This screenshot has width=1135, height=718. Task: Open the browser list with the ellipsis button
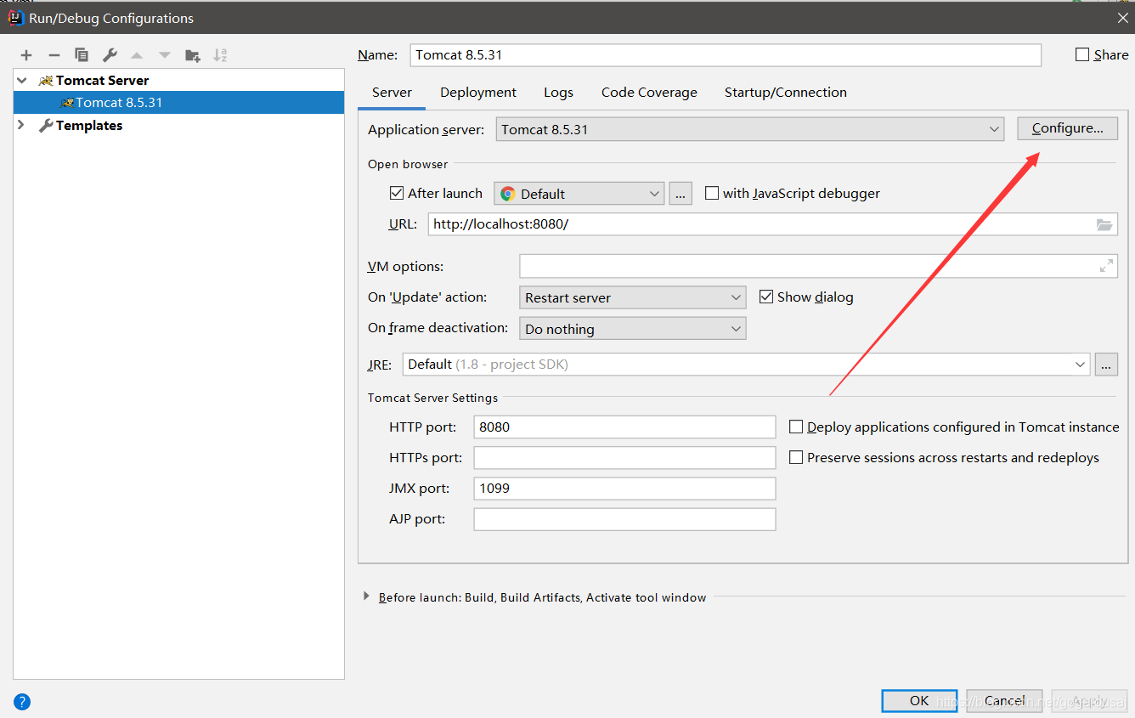click(x=680, y=194)
